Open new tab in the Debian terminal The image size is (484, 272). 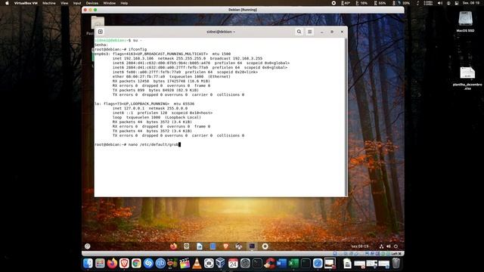pos(101,32)
